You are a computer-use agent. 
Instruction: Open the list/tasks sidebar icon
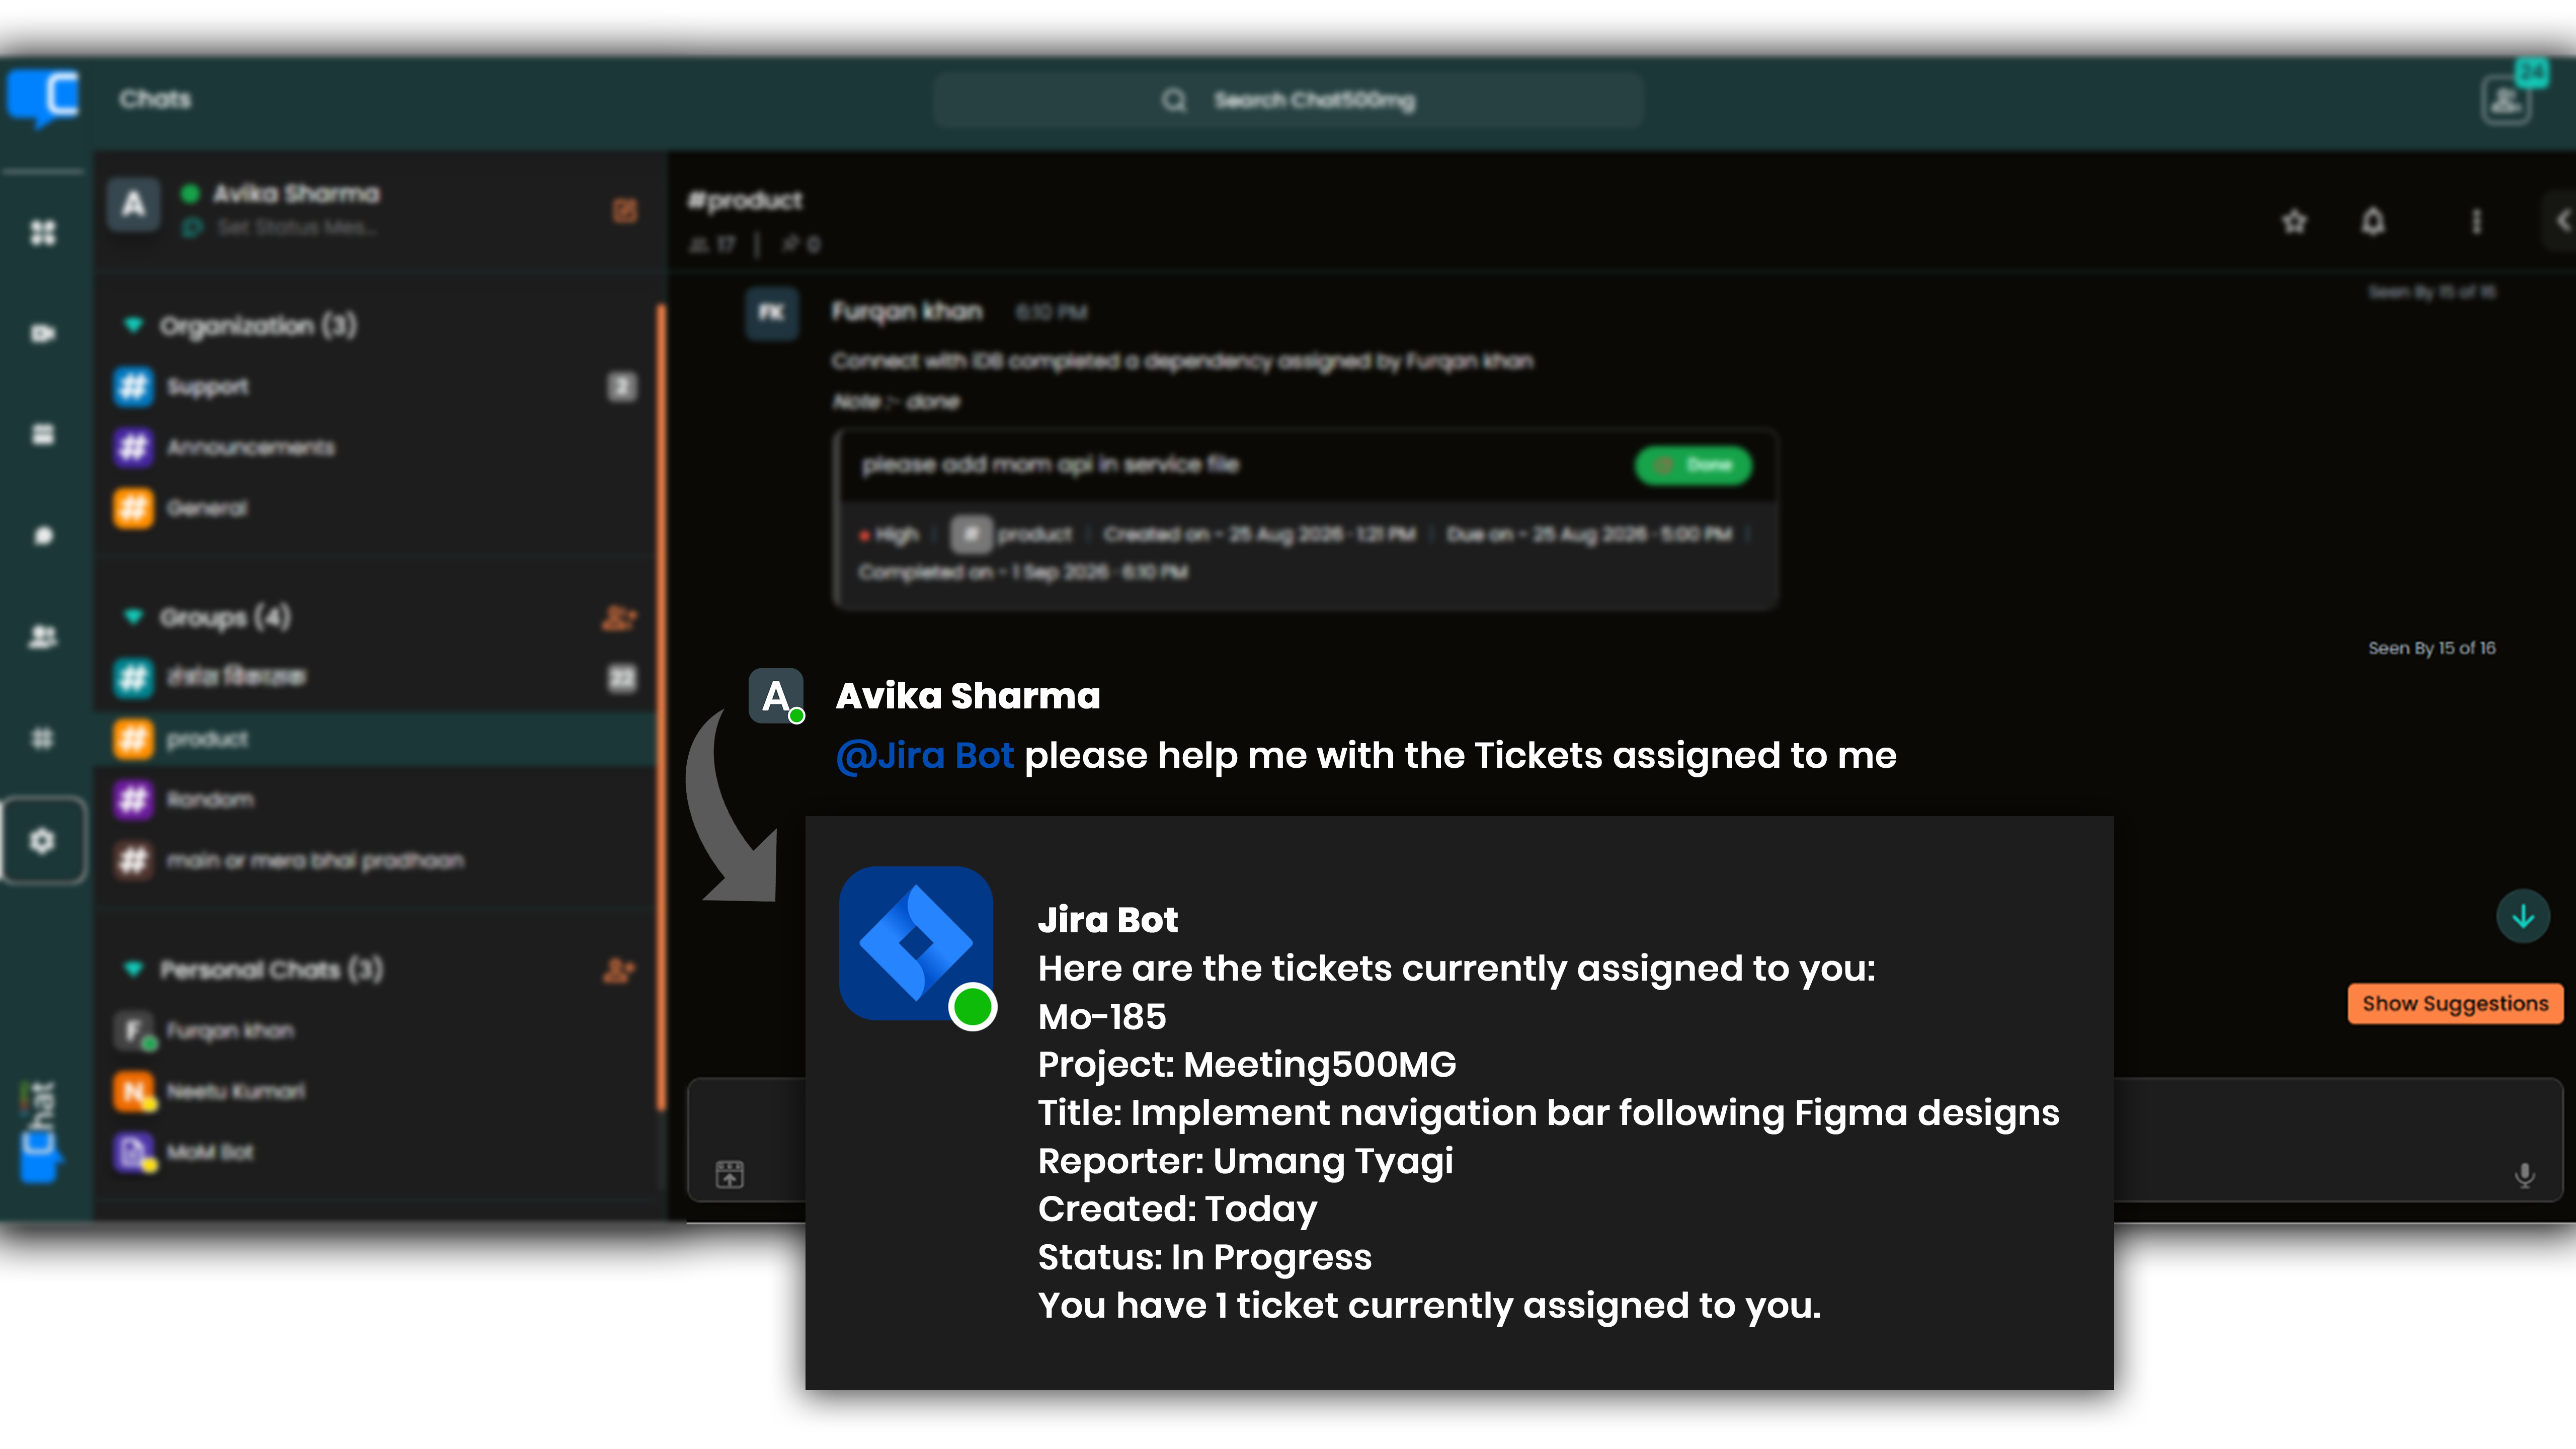pyautogui.click(x=43, y=435)
